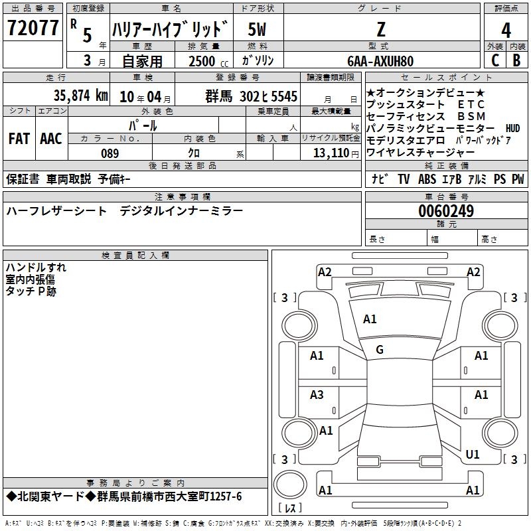Viewport: 531px width, 531px height.
Task: Click the ハンドルすれ inspector note
Action: [x=36, y=267]
